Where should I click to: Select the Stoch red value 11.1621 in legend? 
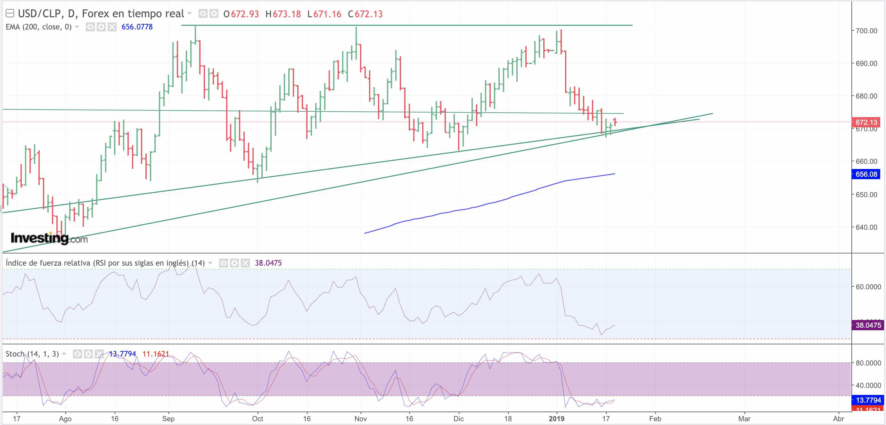[156, 354]
